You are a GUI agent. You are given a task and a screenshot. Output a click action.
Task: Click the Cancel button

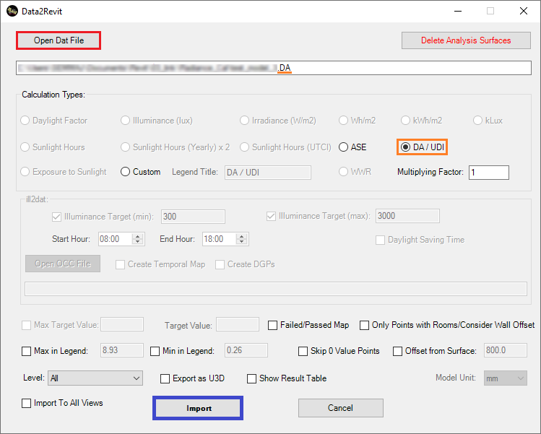[x=340, y=408]
